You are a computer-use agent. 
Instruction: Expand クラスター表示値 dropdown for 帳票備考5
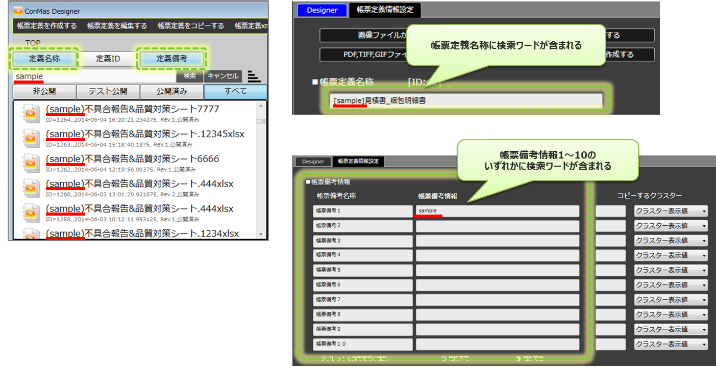[x=671, y=270]
